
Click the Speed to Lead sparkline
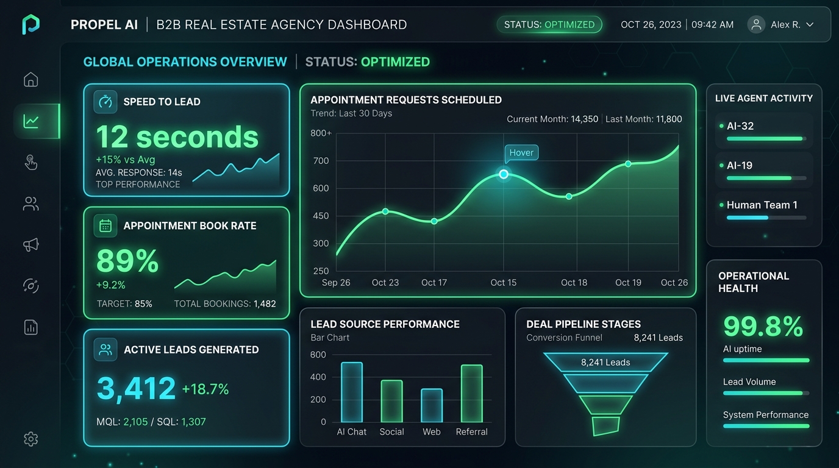click(x=236, y=169)
